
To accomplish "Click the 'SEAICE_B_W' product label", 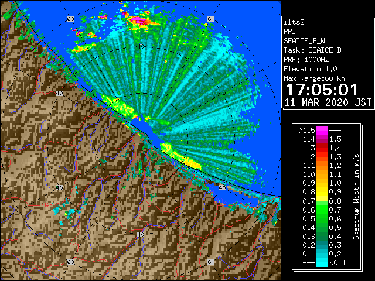I will click(x=304, y=41).
